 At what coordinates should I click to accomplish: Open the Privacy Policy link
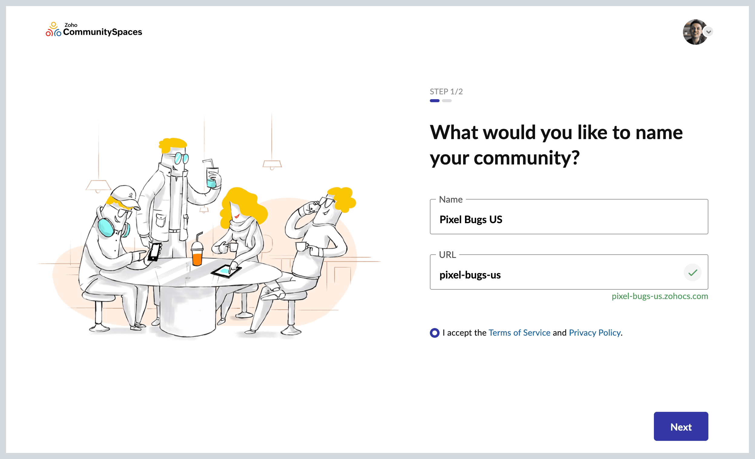[x=595, y=333]
